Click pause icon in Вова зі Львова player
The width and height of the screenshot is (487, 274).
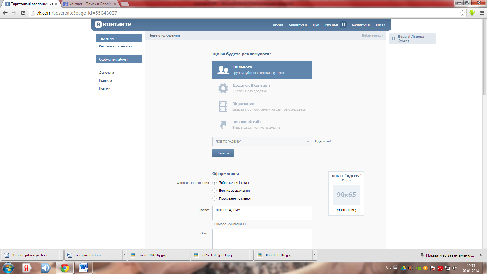(x=393, y=39)
